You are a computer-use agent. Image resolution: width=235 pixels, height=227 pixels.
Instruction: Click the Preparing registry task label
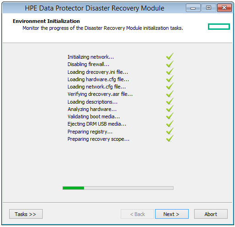(x=90, y=132)
